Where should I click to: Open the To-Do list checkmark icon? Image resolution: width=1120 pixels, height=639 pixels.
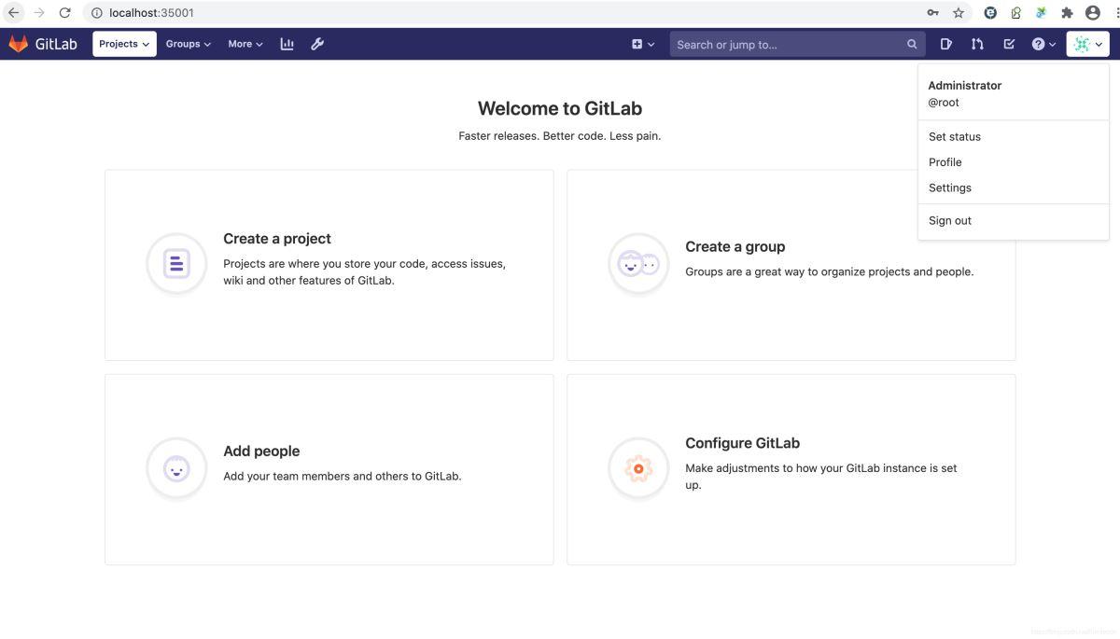(x=1009, y=44)
